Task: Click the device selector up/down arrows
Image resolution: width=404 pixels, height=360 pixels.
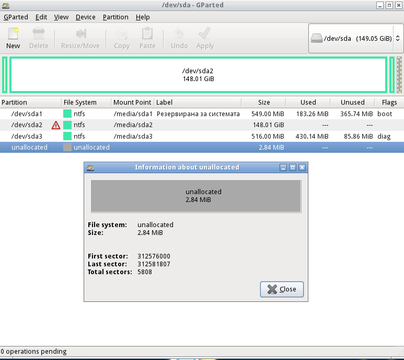Action: [398, 38]
